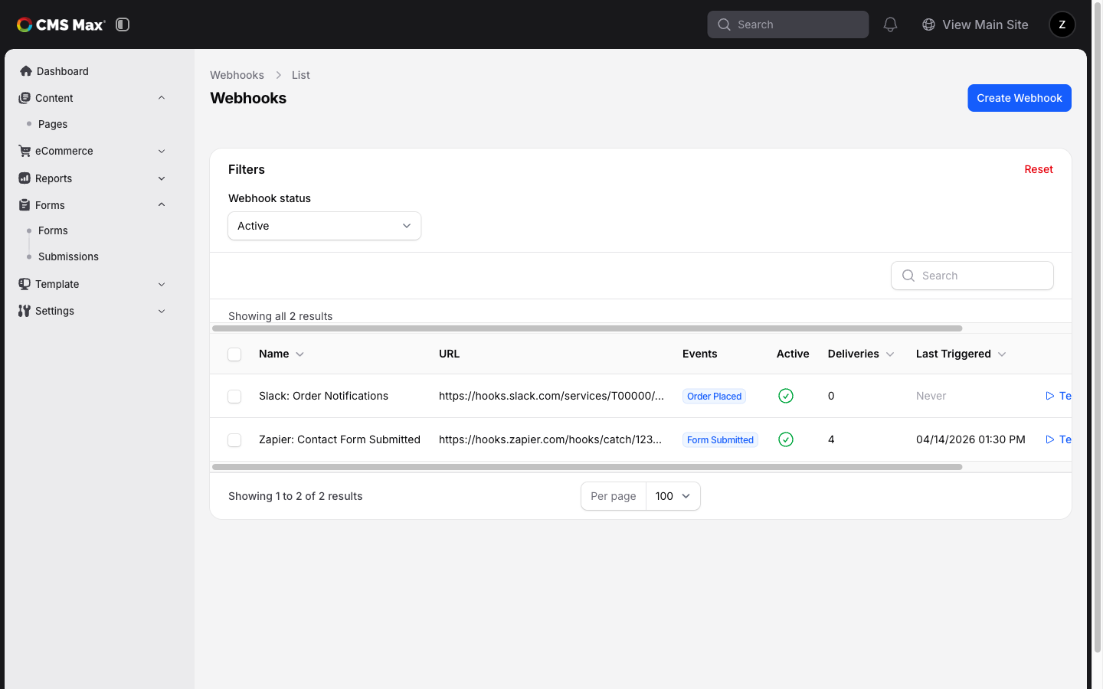Sort by Deliveries column header

click(x=861, y=354)
